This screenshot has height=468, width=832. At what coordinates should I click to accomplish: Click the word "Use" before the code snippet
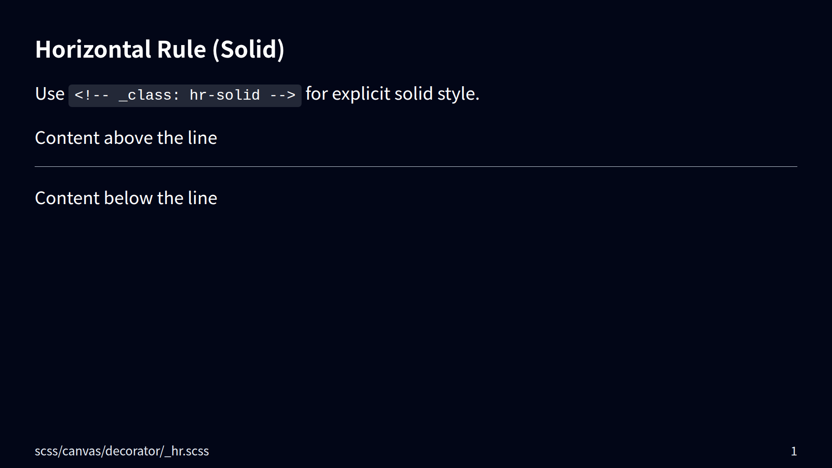[49, 94]
